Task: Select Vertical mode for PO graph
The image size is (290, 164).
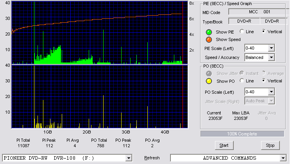Action: pyautogui.click(x=264, y=80)
